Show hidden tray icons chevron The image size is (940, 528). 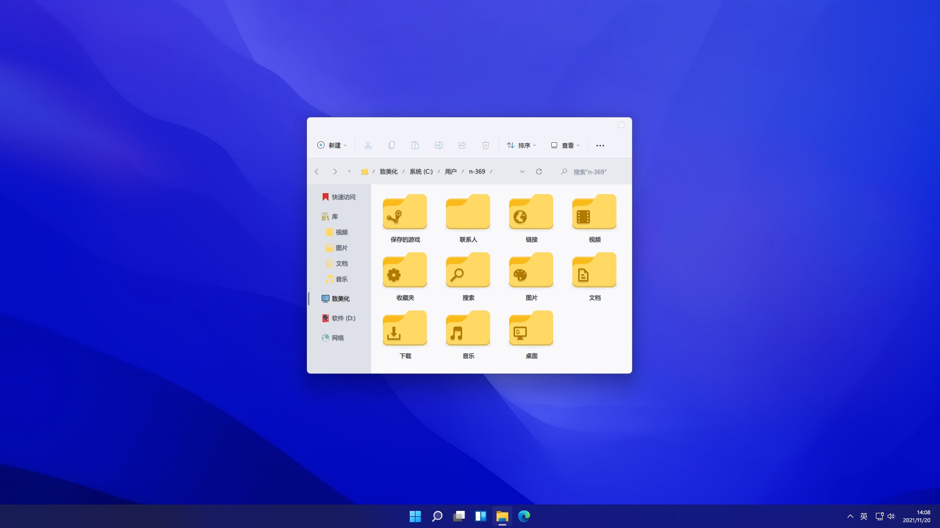(x=850, y=516)
